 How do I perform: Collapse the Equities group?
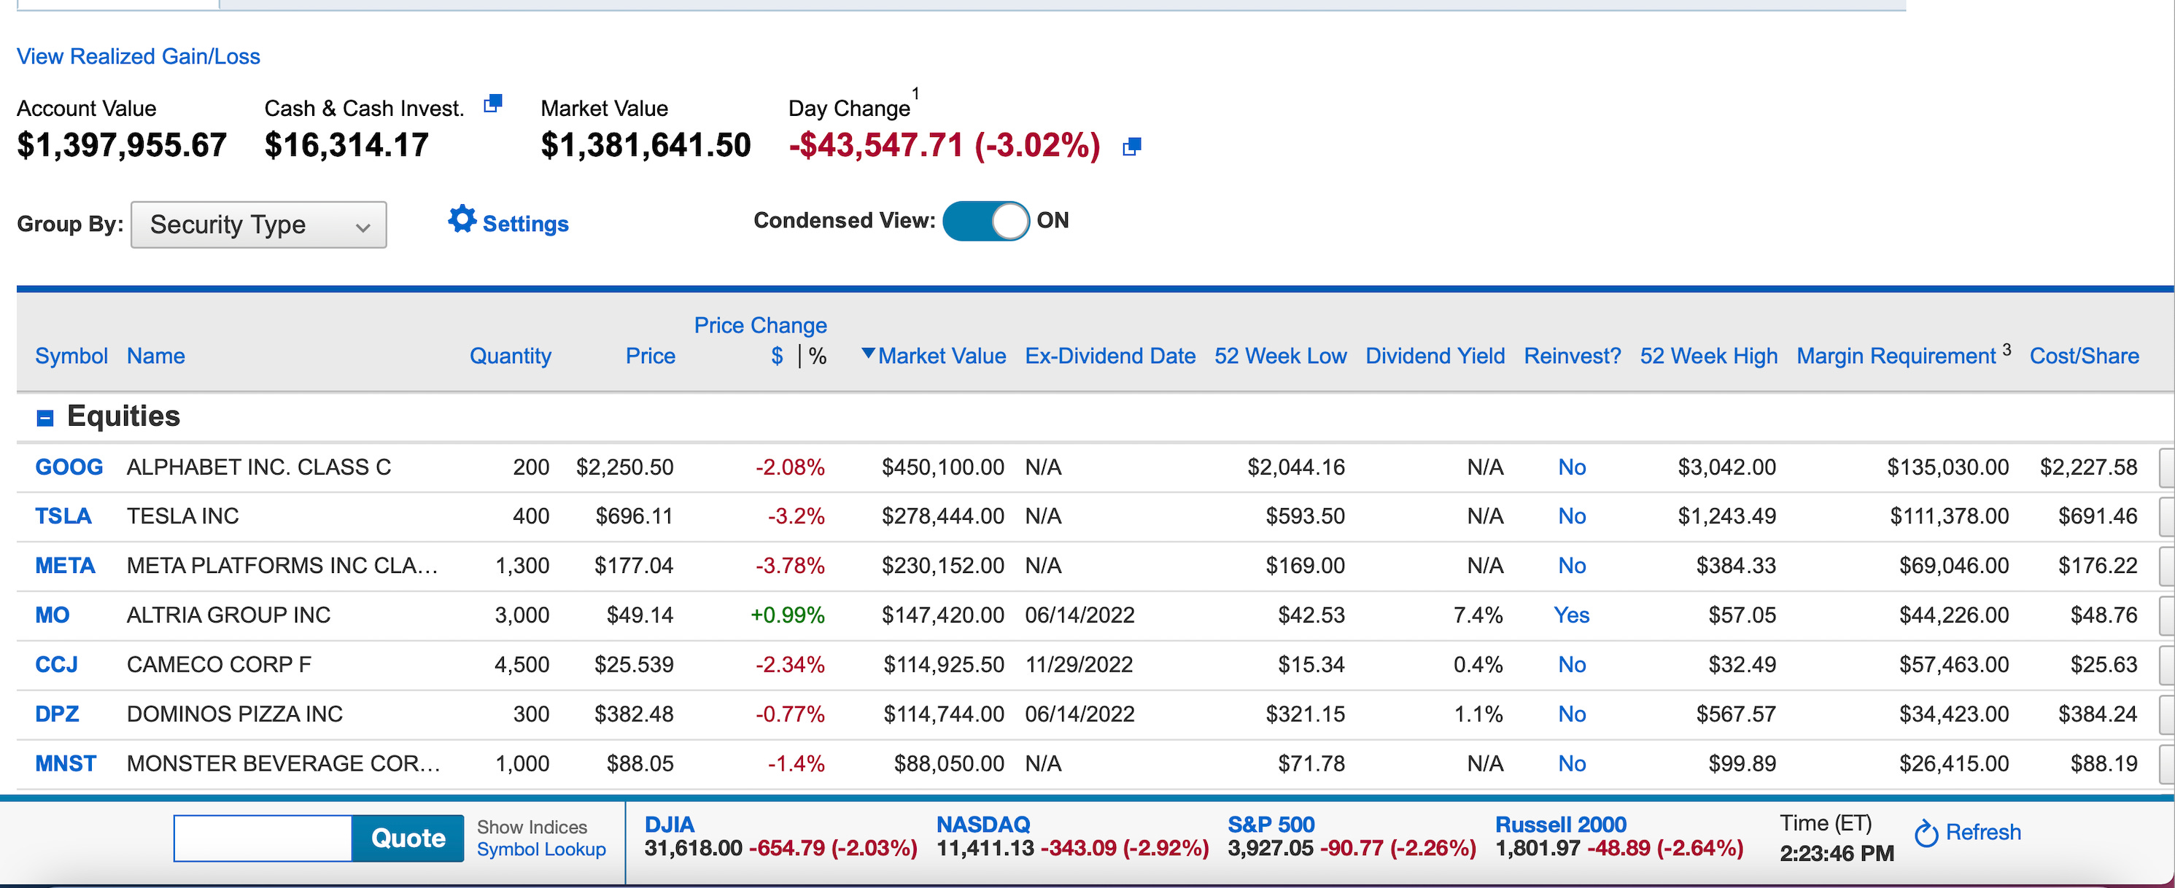[46, 418]
